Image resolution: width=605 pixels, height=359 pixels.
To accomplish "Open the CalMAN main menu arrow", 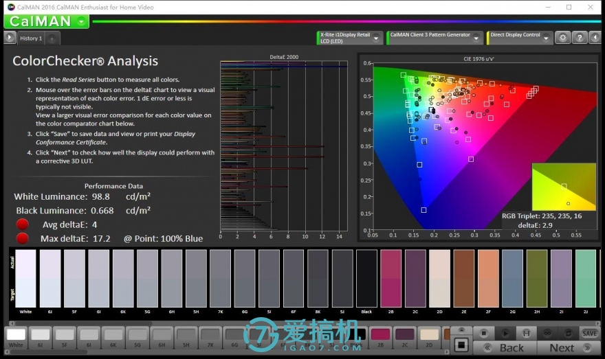I will tap(81, 21).
